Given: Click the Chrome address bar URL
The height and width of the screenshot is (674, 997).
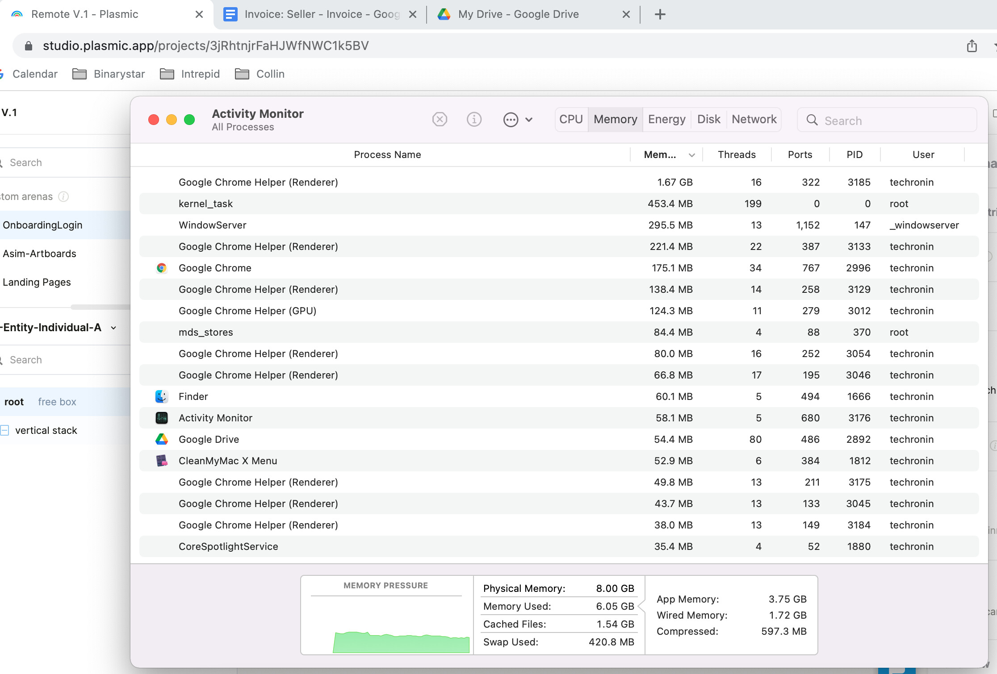Looking at the screenshot, I should (x=206, y=46).
